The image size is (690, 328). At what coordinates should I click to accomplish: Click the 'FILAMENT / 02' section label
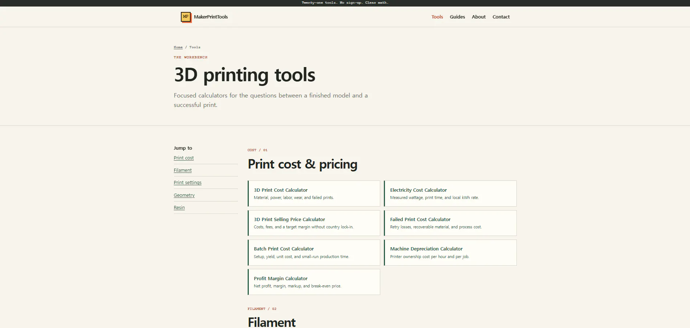pyautogui.click(x=262, y=309)
